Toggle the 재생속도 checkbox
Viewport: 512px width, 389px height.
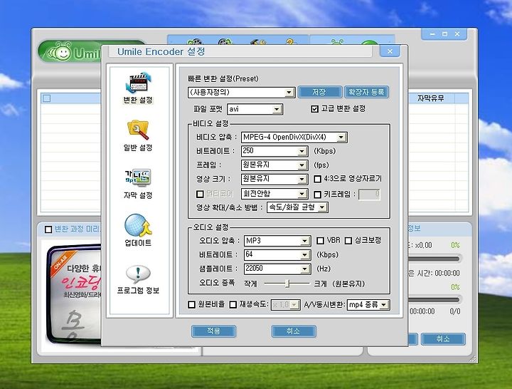[233, 305]
